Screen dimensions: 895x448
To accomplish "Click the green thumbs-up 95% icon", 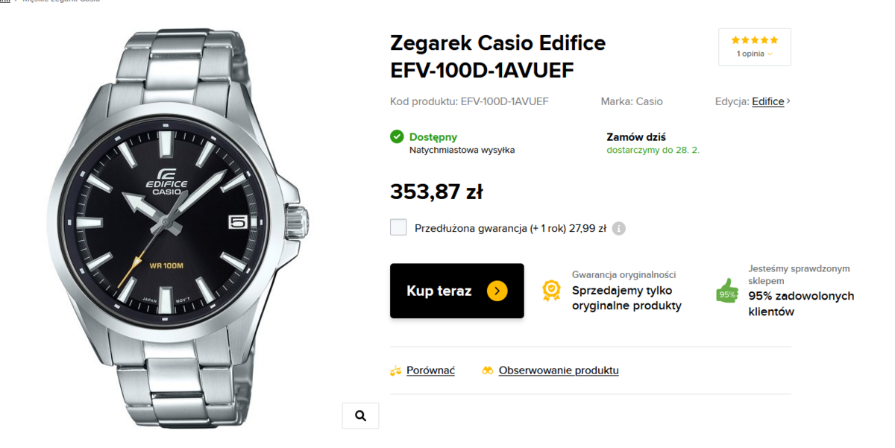I will (x=726, y=291).
